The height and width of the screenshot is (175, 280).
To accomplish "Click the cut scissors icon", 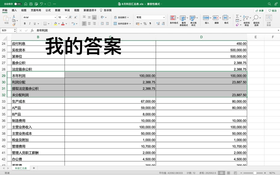I will pyautogui.click(x=14, y=17).
